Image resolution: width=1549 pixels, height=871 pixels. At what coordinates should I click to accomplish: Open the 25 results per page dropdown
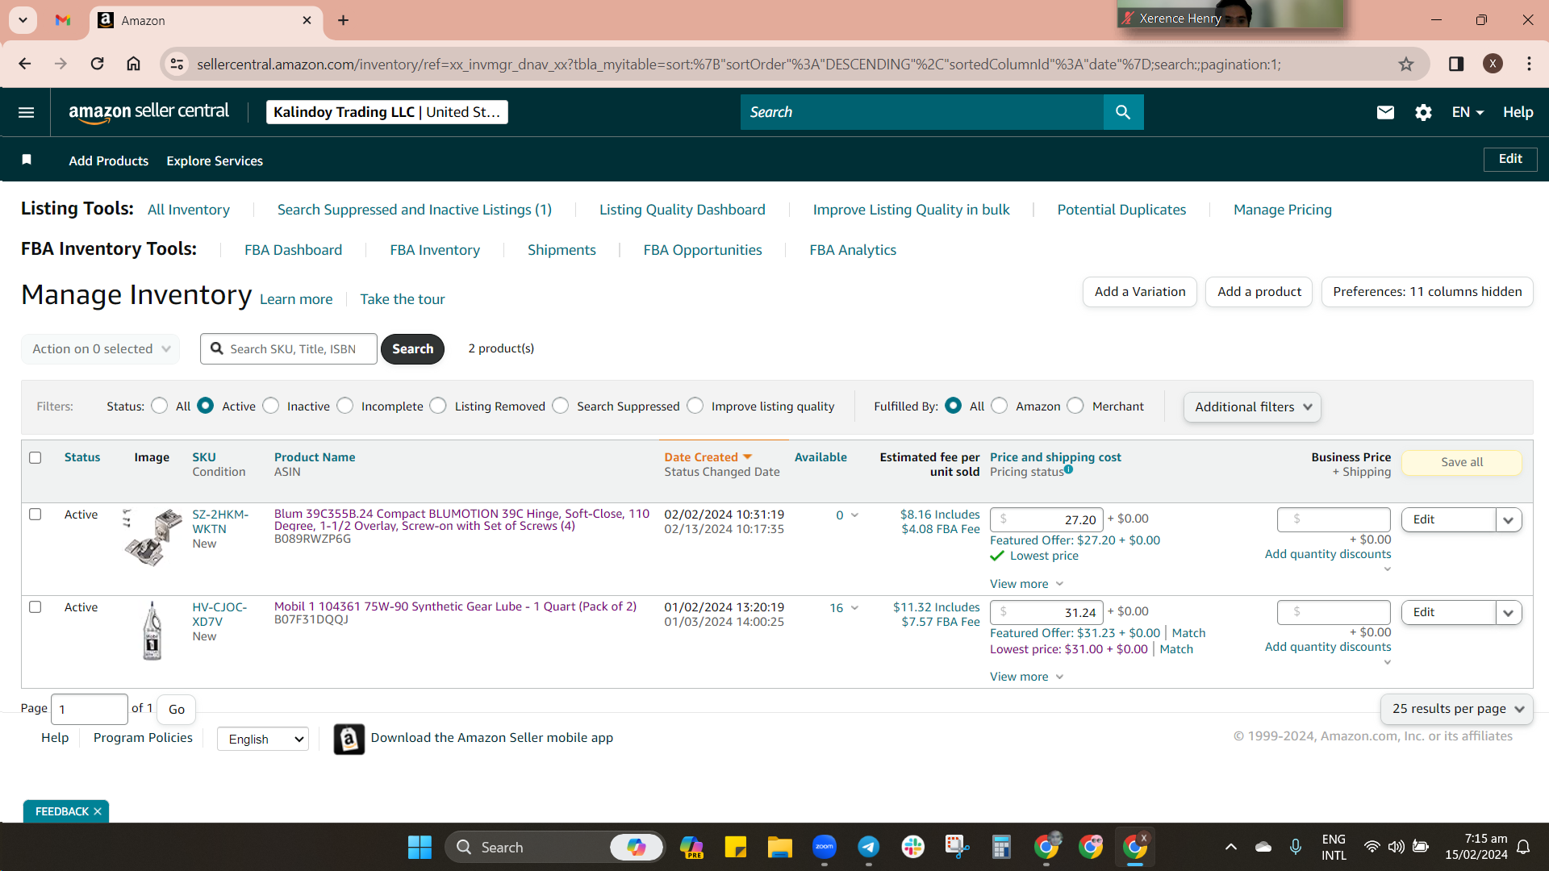[1457, 708]
